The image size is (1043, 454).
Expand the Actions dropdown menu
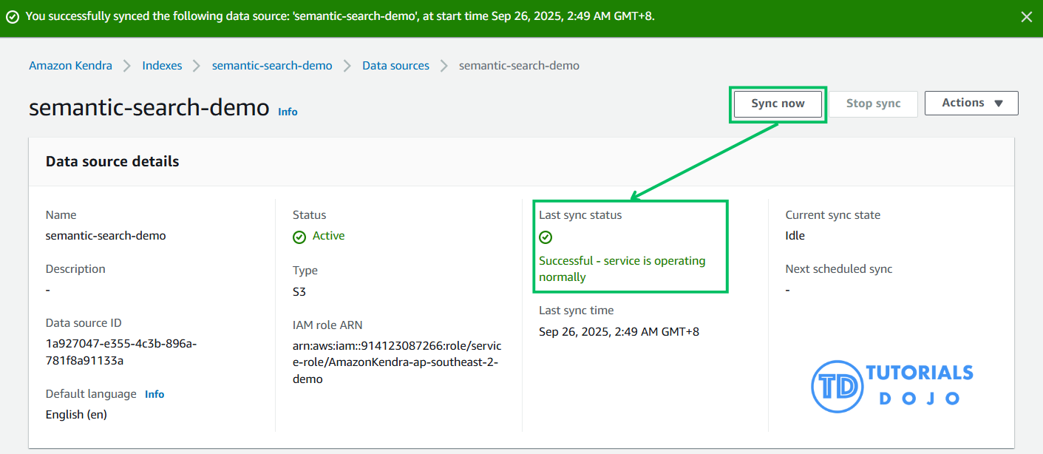point(971,104)
